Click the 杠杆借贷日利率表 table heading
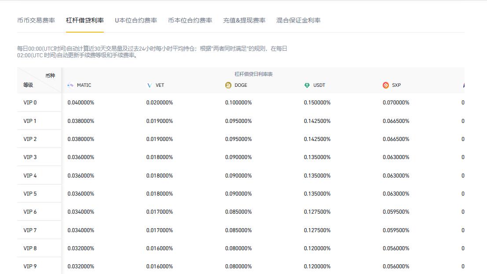487x274 pixels. coord(253,74)
